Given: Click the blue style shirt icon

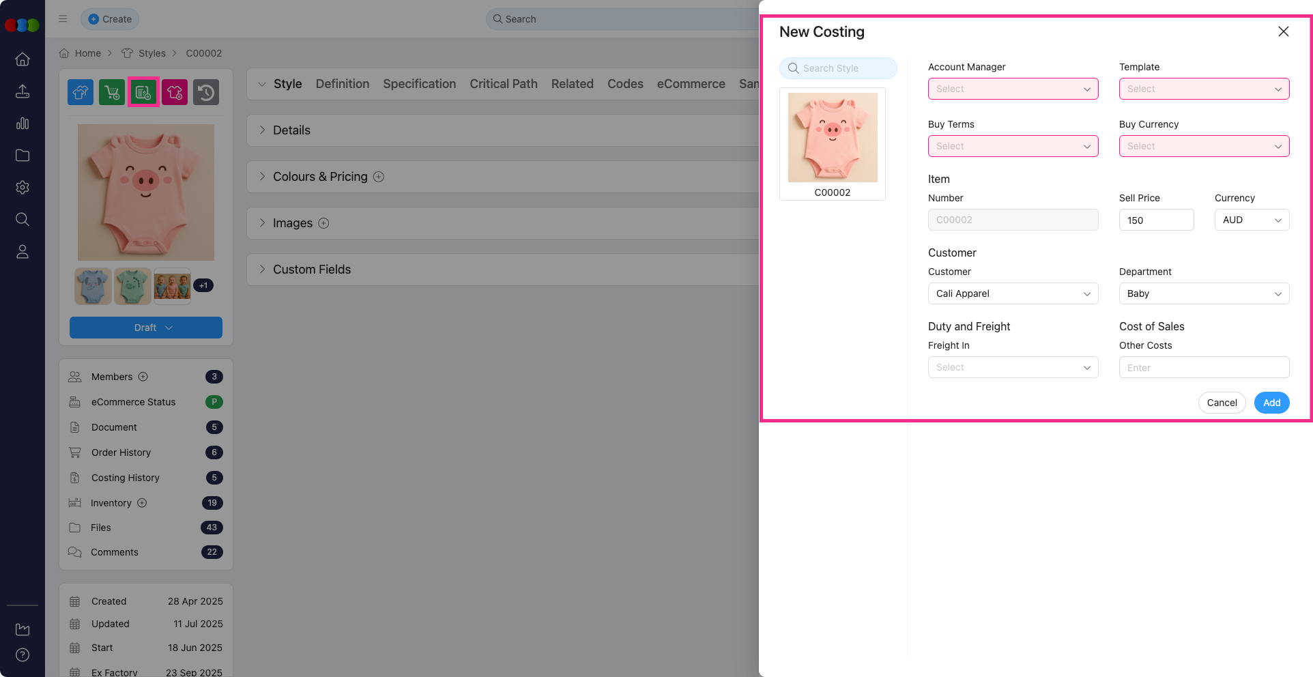Looking at the screenshot, I should pyautogui.click(x=81, y=92).
